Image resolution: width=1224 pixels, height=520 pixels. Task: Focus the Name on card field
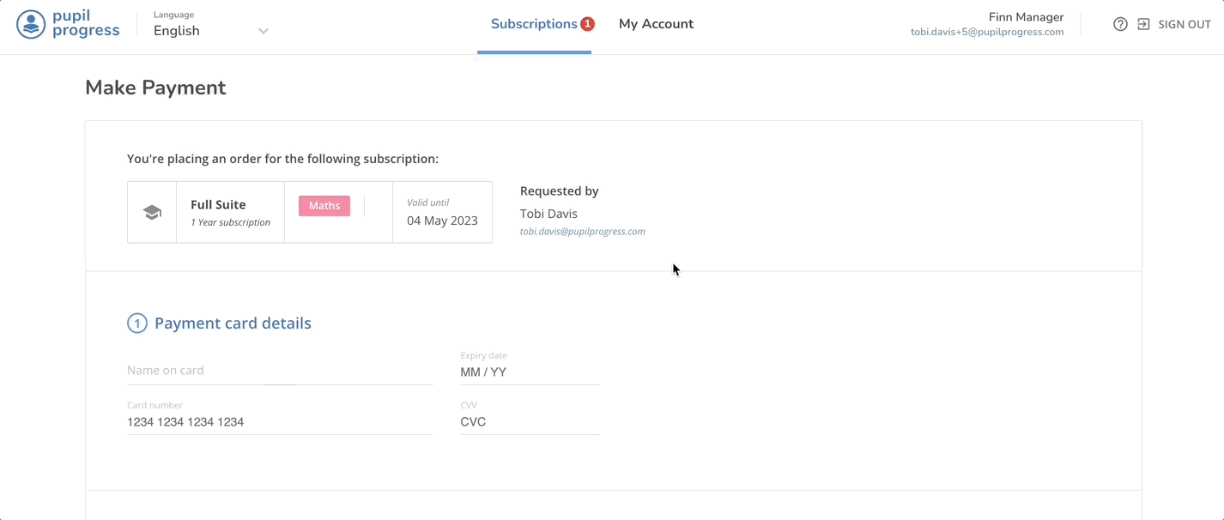[x=279, y=371]
